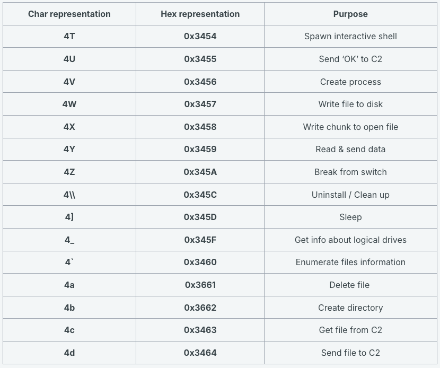Click hex value 0x3460
440x368 pixels.
[200, 262]
